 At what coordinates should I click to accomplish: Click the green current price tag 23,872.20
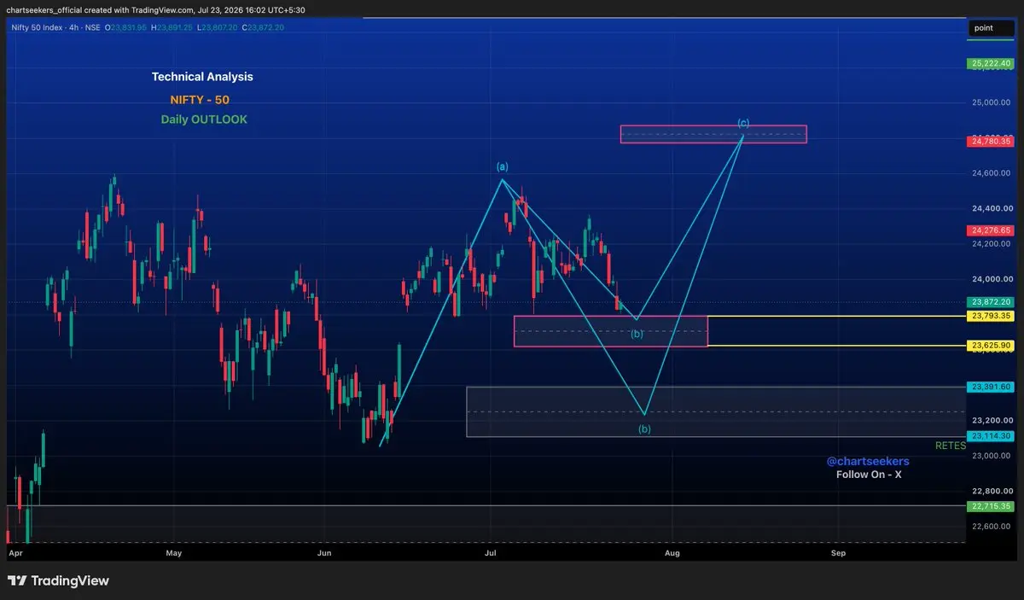pos(991,302)
